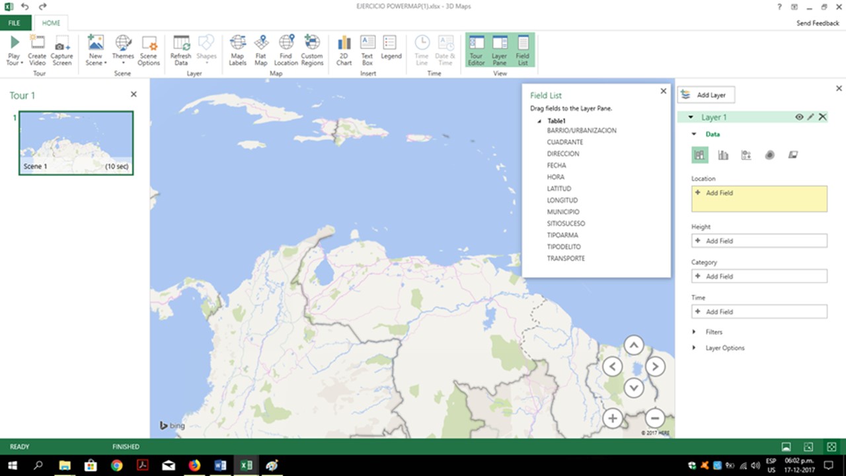The width and height of the screenshot is (846, 476).
Task: Click the Capture Screen icon
Action: 61,50
